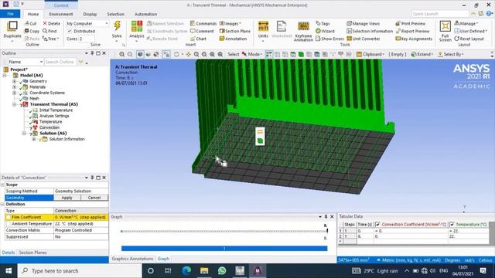Open Key Assignments
The height and width of the screenshot is (278, 495).
coord(414,39)
